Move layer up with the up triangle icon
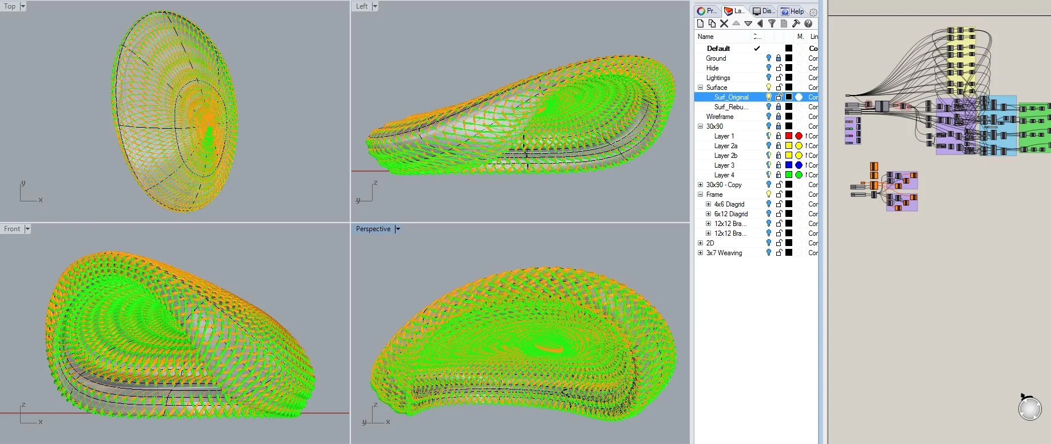Image resolution: width=1051 pixels, height=444 pixels. click(x=736, y=23)
